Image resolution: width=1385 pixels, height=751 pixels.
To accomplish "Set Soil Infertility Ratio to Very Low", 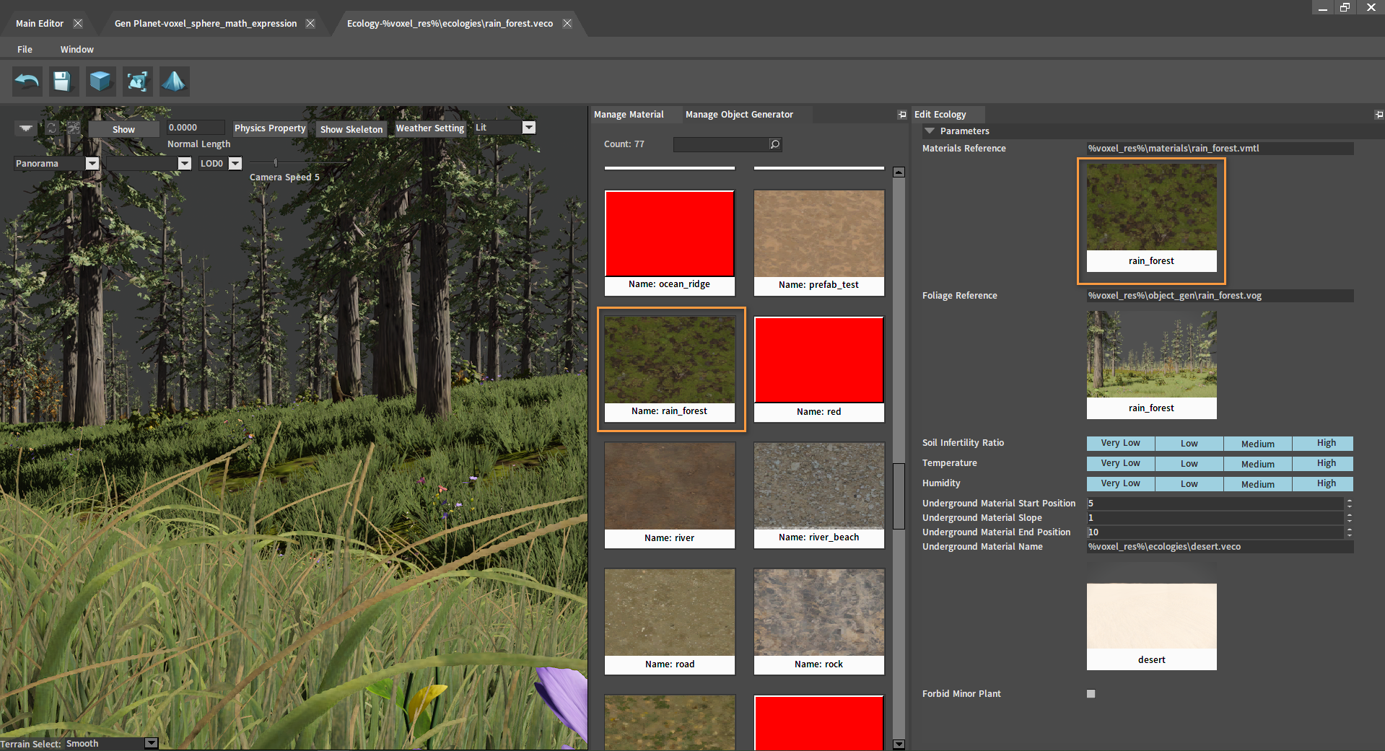I will point(1120,443).
